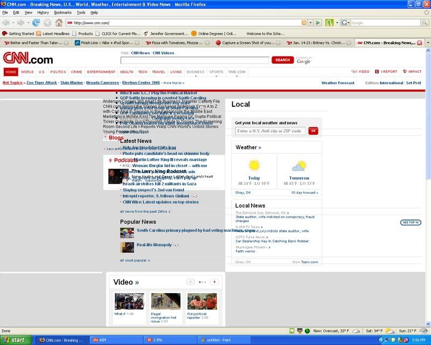Click the city or ZIP code input field

click(x=270, y=131)
